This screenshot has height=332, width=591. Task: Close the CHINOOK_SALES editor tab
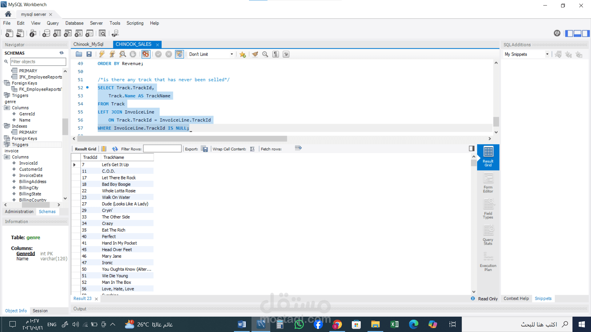tap(158, 45)
